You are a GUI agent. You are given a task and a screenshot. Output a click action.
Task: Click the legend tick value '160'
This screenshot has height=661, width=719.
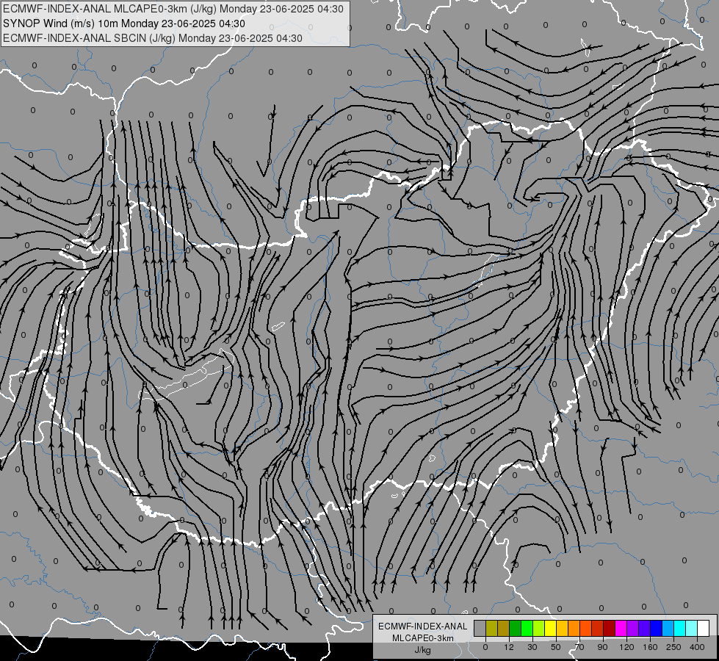[650, 647]
